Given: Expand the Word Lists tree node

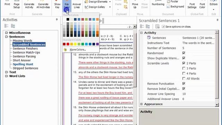Looking at the screenshot, I should (x=6, y=76).
